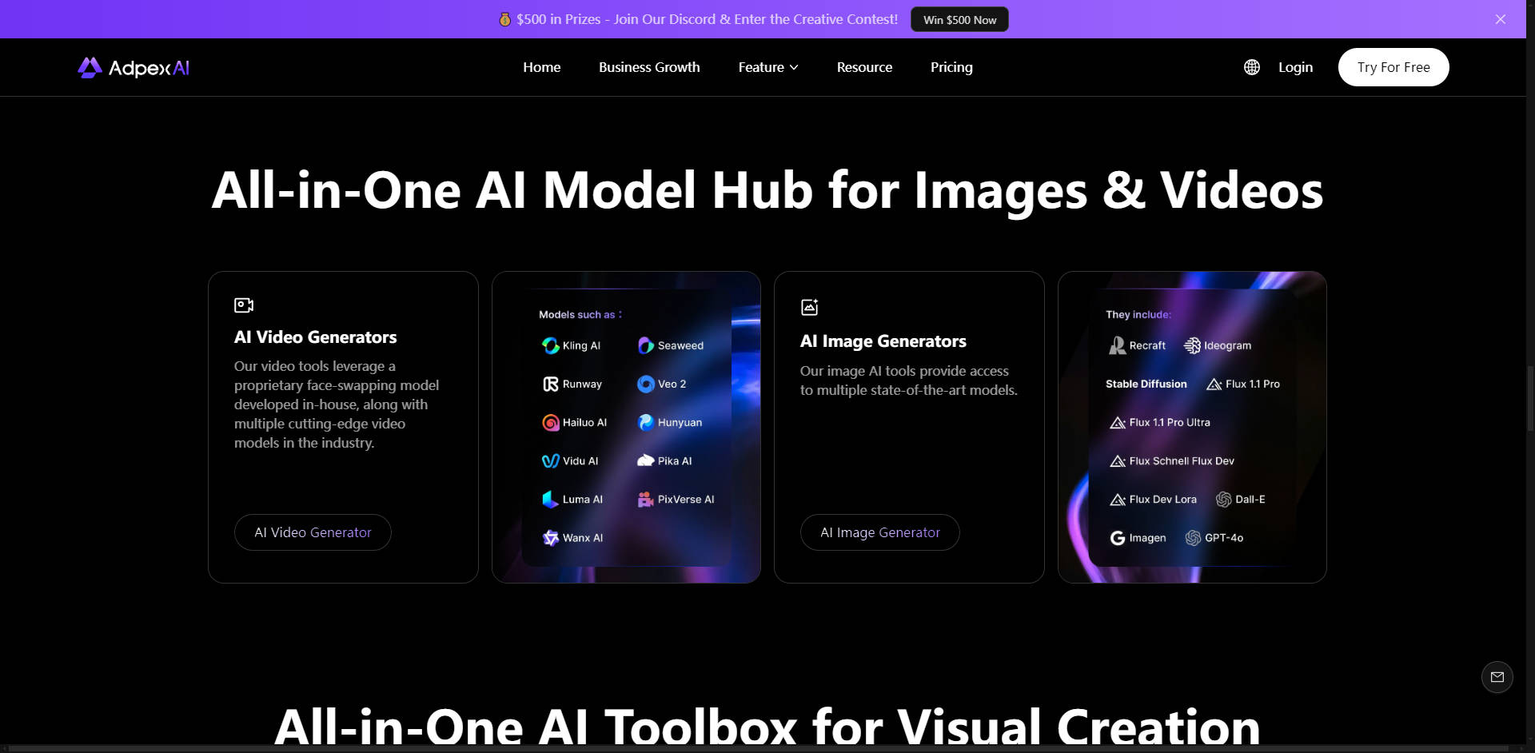Open the Business Growth page
Screen dimensions: 1535x753
click(x=649, y=68)
